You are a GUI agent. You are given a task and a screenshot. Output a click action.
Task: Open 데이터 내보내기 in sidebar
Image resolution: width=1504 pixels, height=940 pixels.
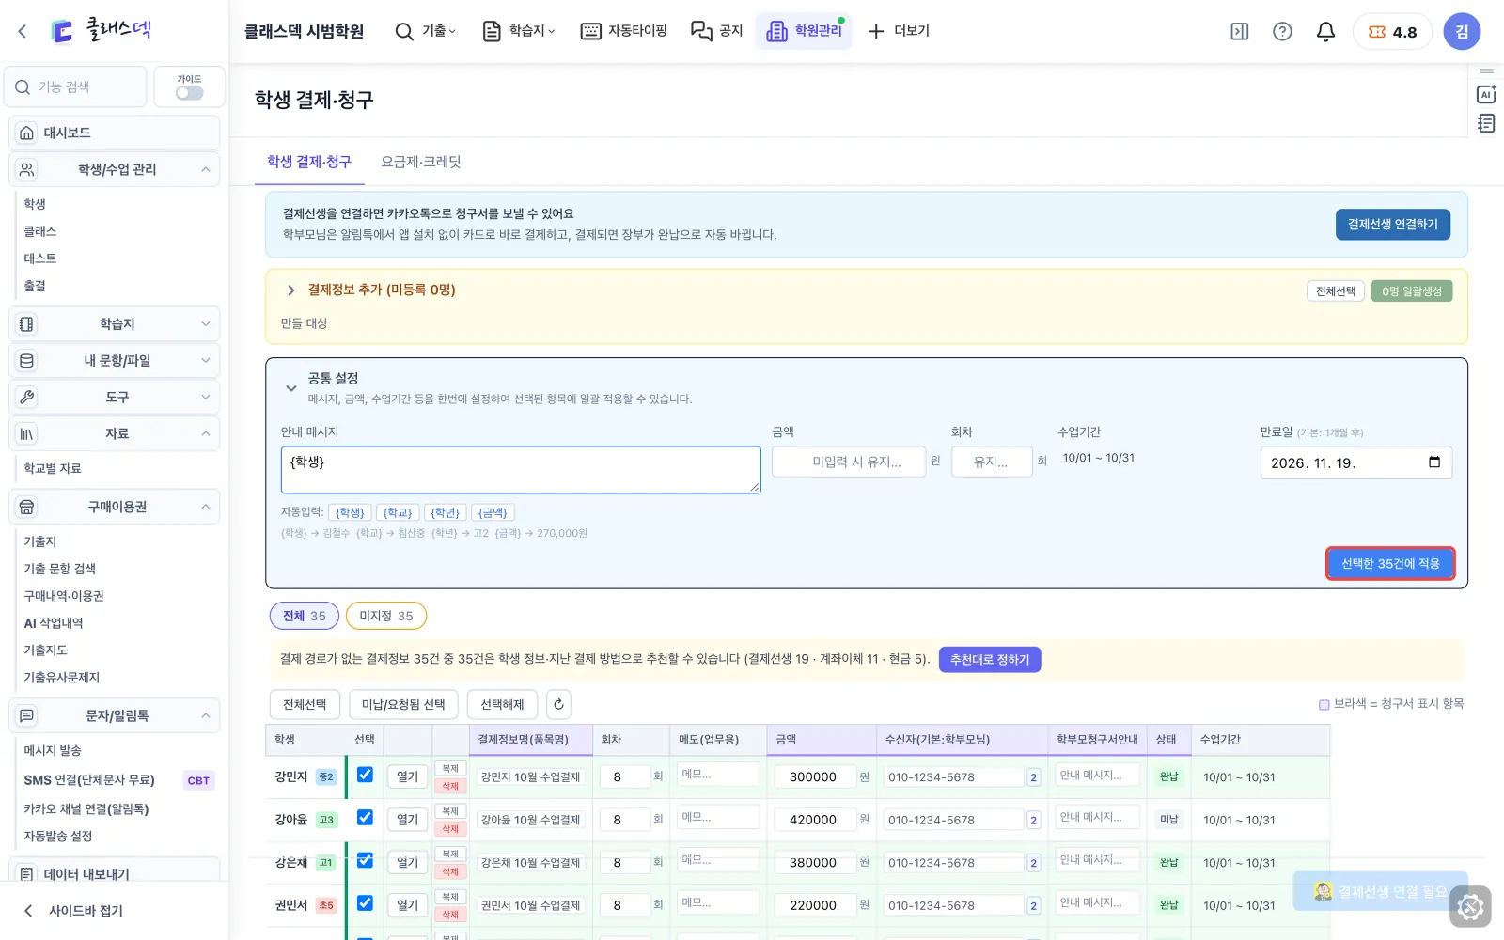[115, 873]
